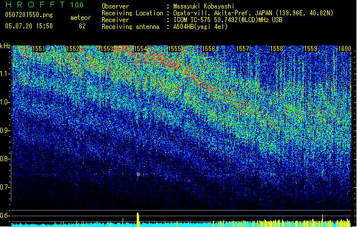Viewport: 357px width, 227px height.
Task: Click time marker 1558
Action: point(276,49)
